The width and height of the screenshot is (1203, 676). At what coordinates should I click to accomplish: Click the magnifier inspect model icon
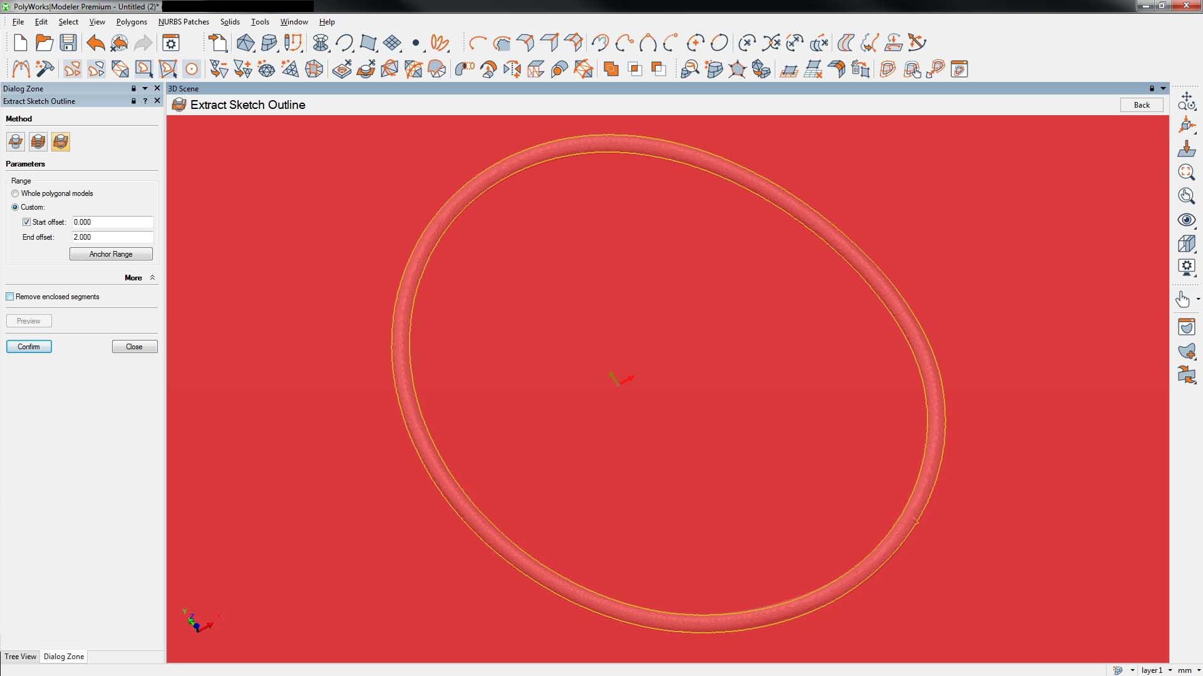[689, 68]
